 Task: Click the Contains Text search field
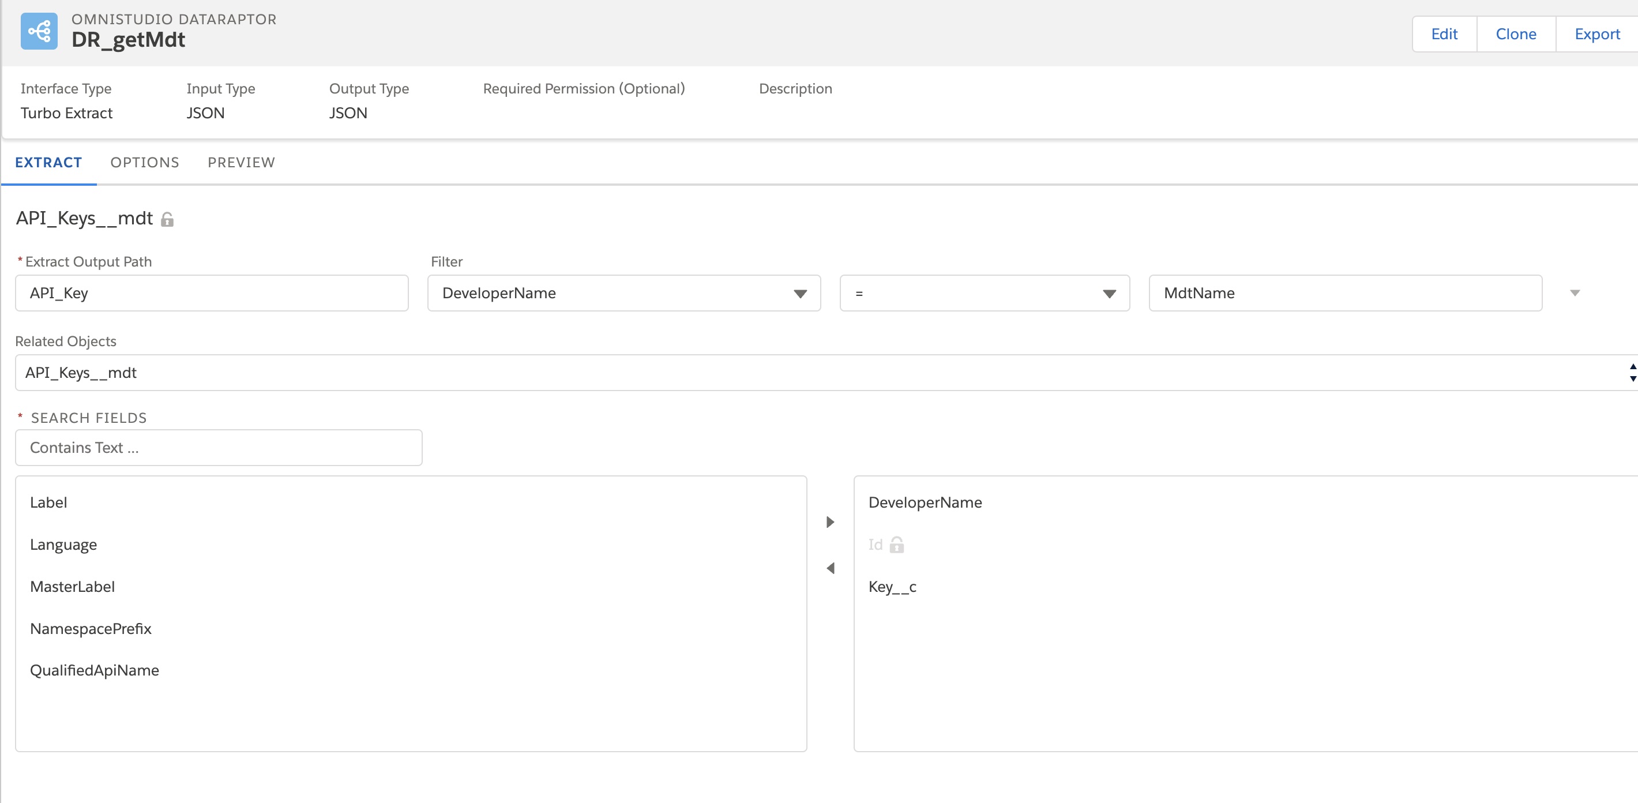point(219,448)
